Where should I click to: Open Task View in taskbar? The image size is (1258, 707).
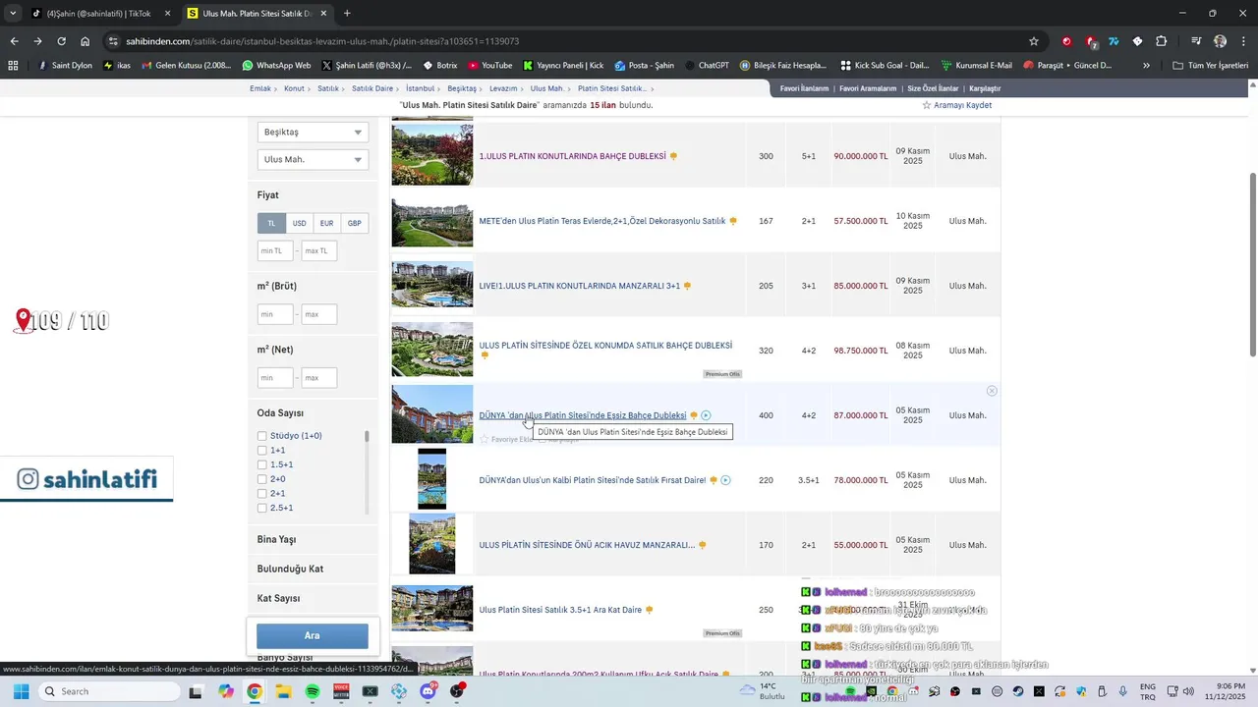tap(196, 691)
